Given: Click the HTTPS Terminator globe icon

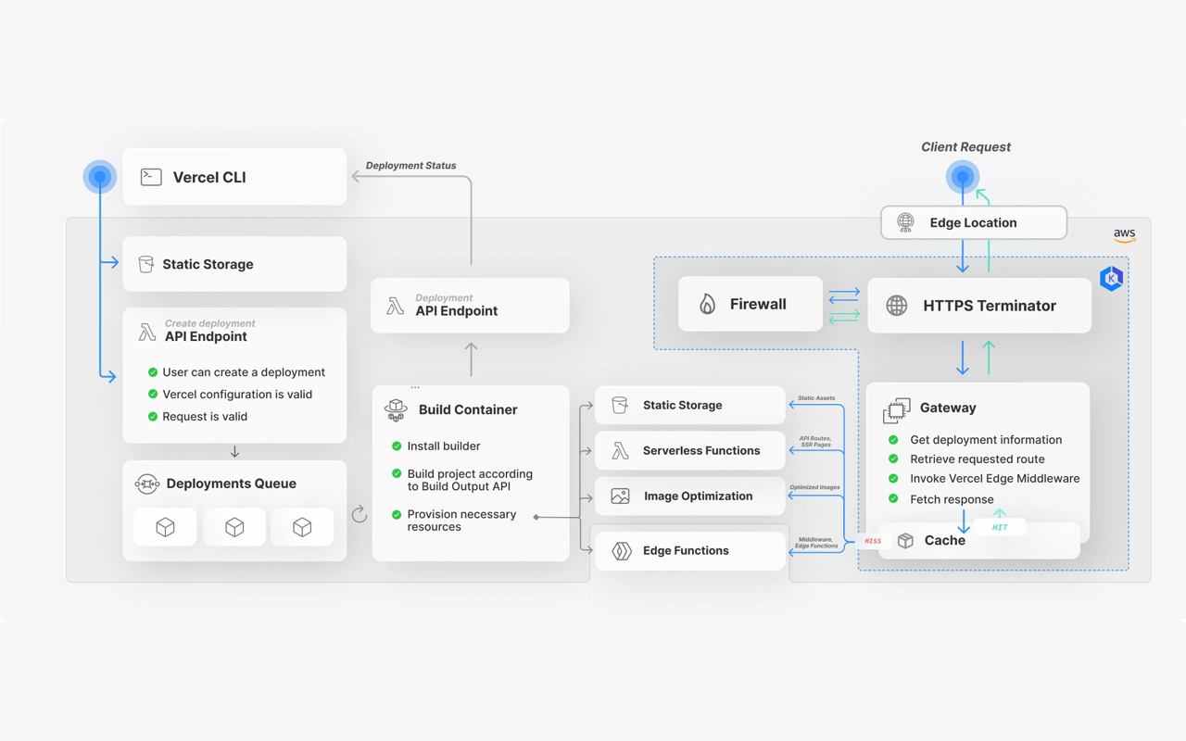Looking at the screenshot, I should pyautogui.click(x=896, y=306).
